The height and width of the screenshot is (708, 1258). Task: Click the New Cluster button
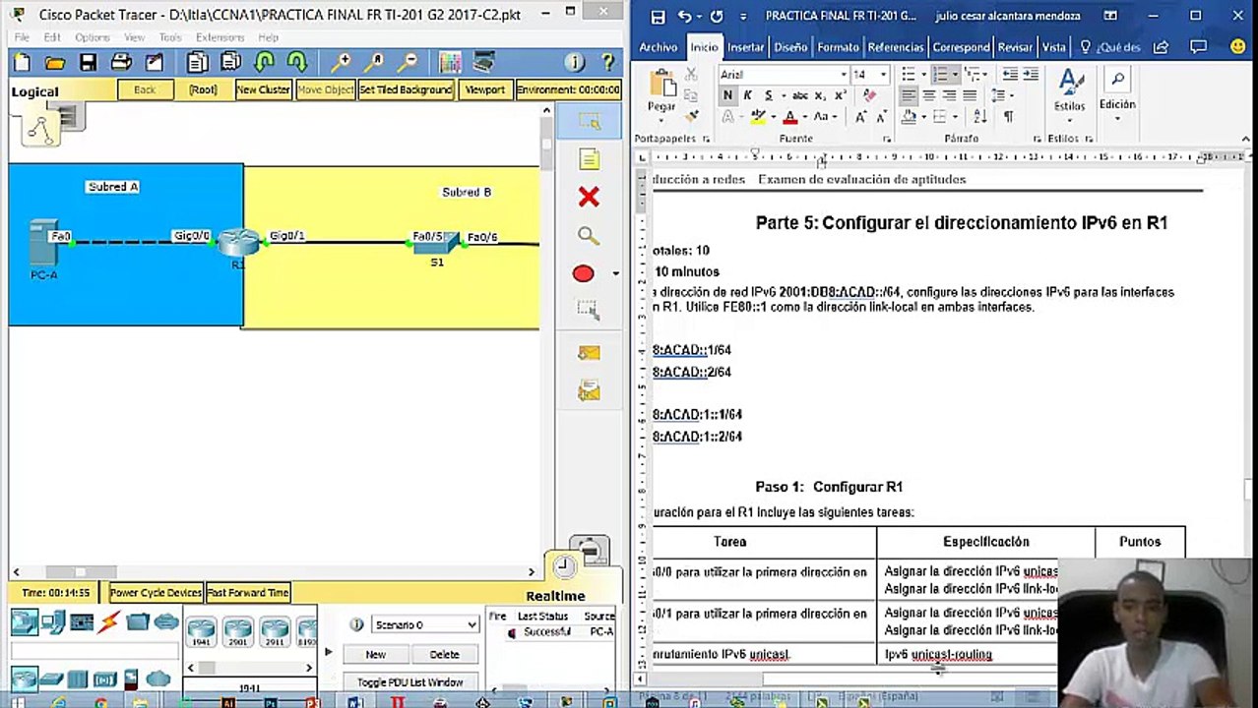pos(263,89)
